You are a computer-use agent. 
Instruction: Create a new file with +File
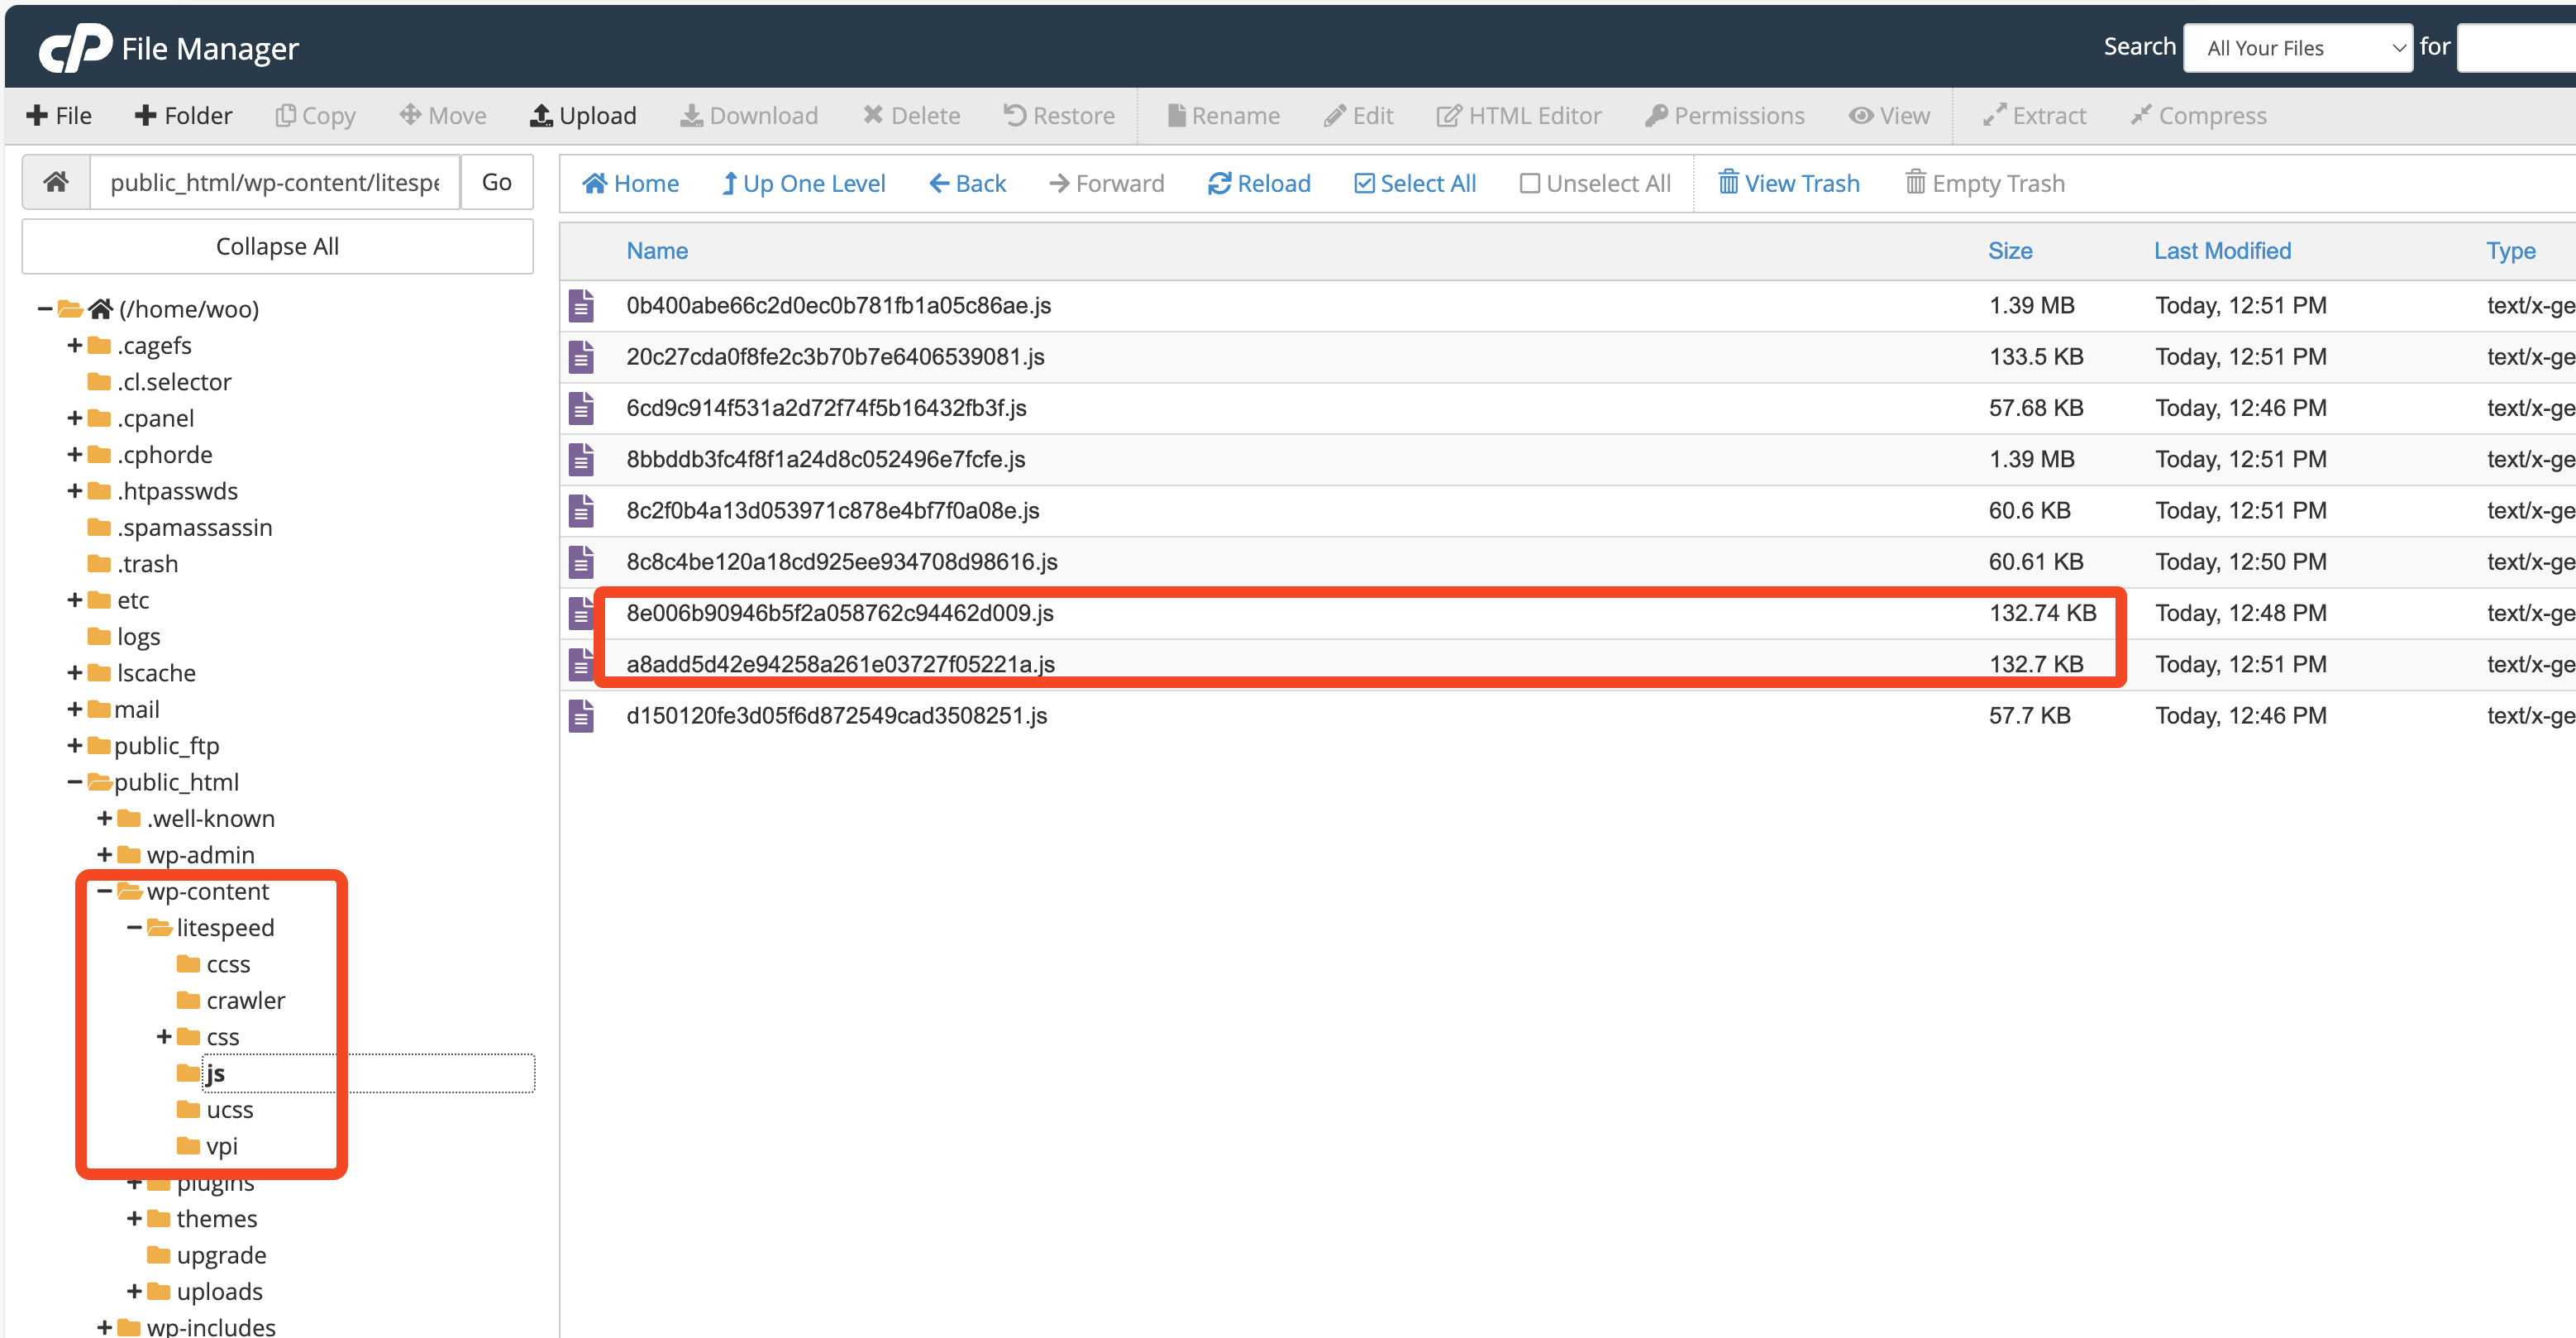pos(59,116)
